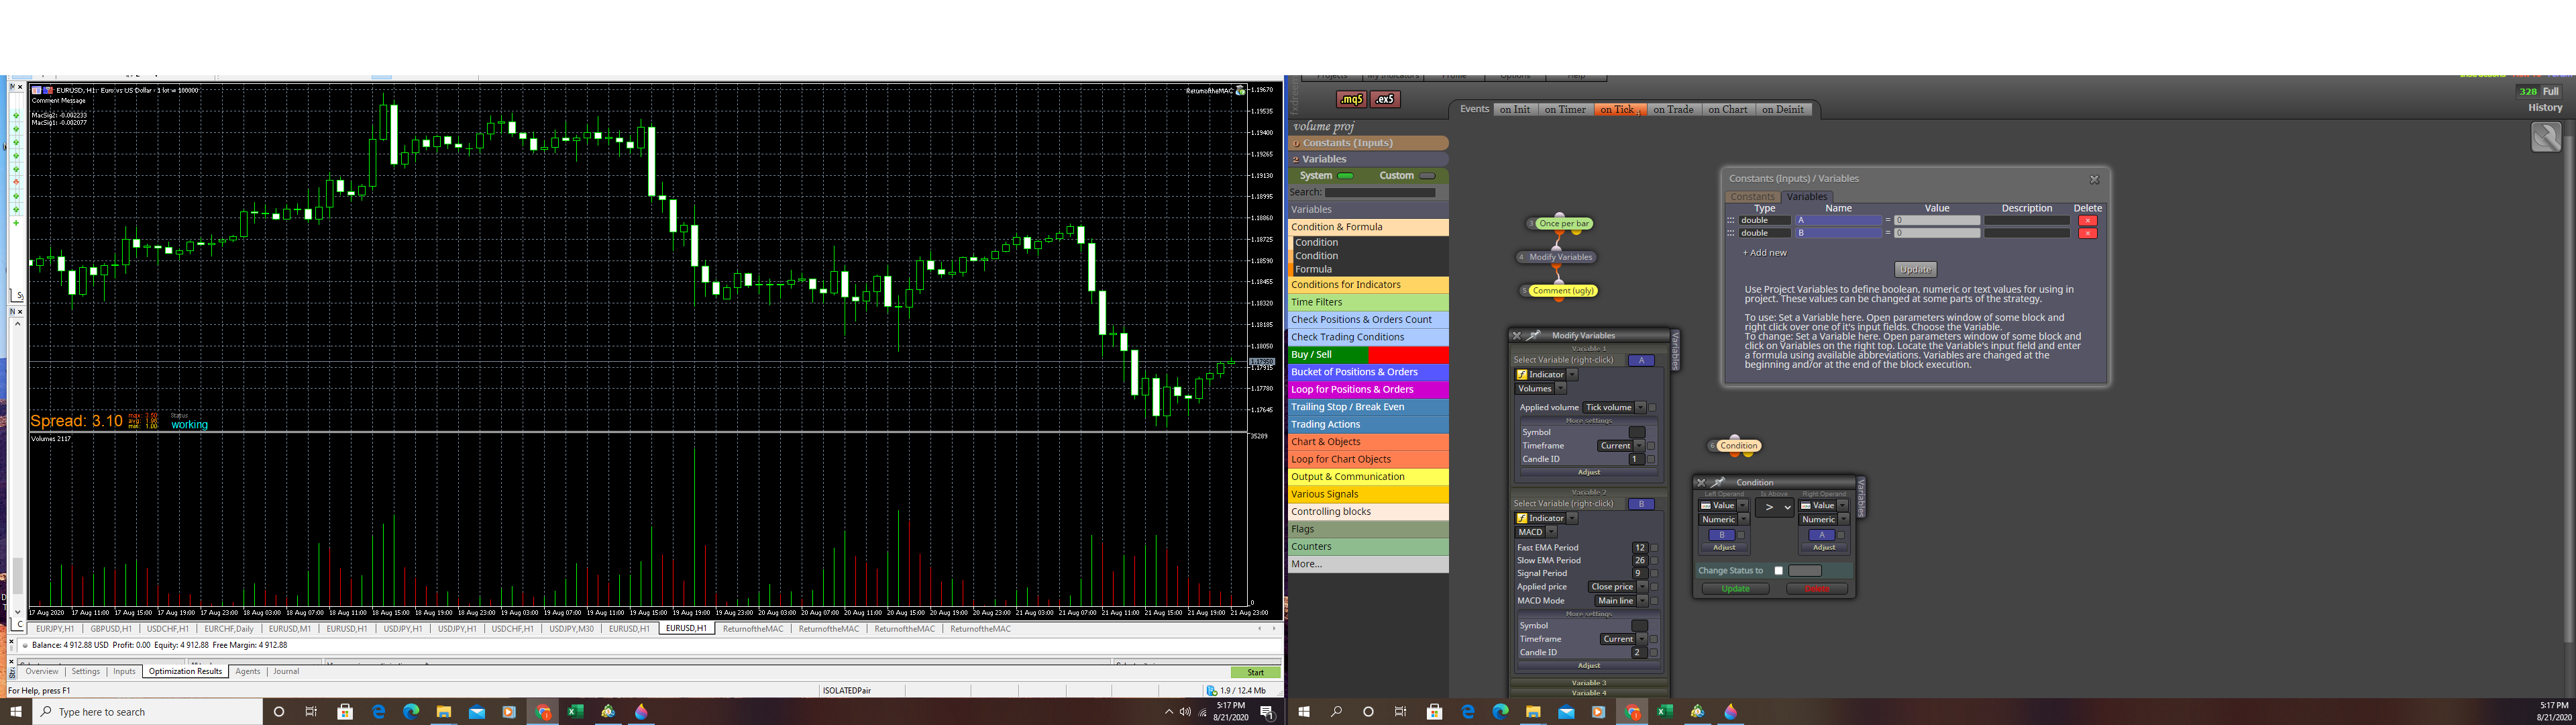
Task: Click the Value field of variable A
Action: pyautogui.click(x=1937, y=220)
